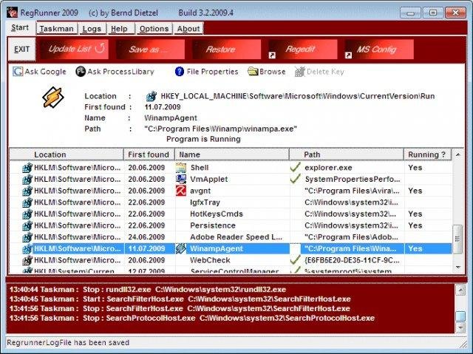
Task: Click registry icon on Persistence row
Action: coord(27,225)
